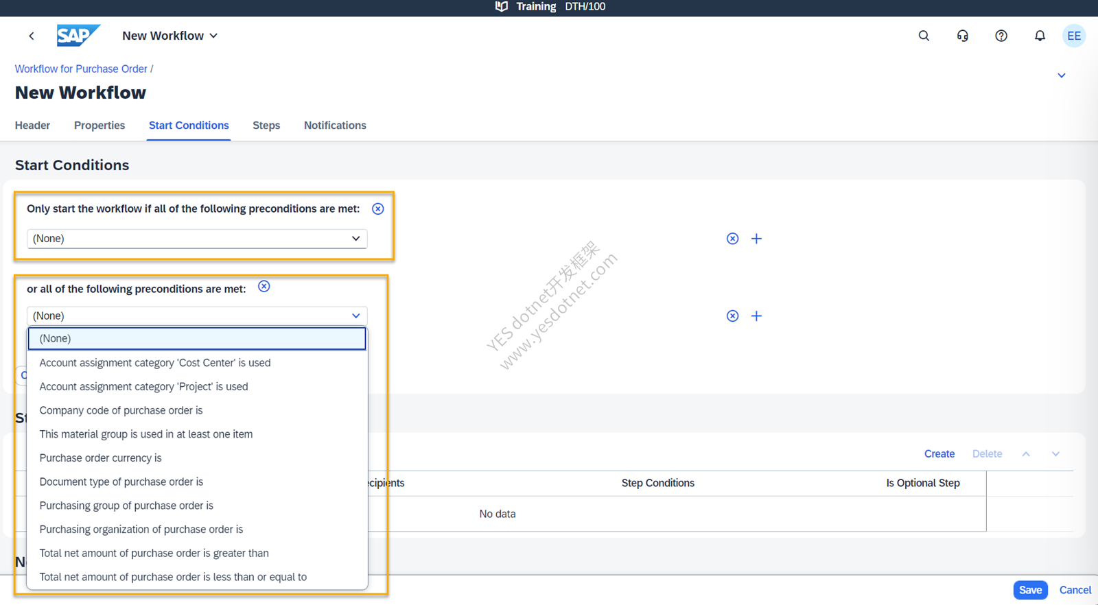1098x605 pixels.
Task: Save the workflow
Action: [1030, 590]
